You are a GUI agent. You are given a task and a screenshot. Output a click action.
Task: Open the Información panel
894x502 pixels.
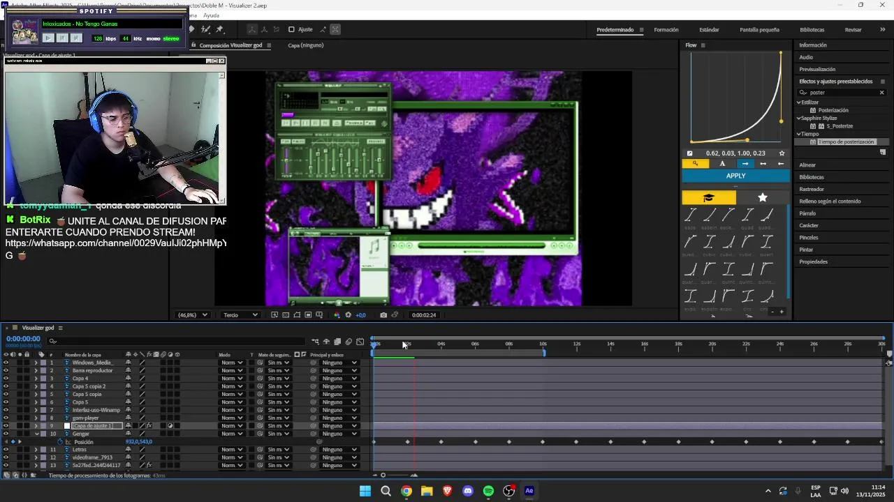[x=812, y=45]
